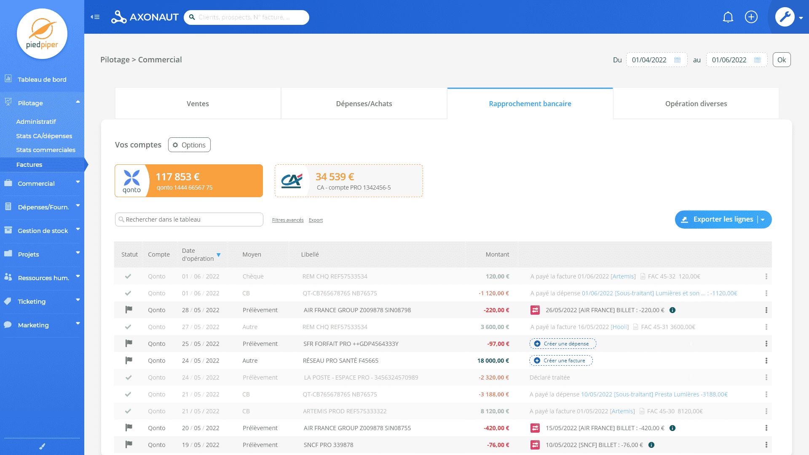The width and height of the screenshot is (809, 455).
Task: Click info icon next to SNCF BILLET -76,00 €
Action: click(x=651, y=445)
